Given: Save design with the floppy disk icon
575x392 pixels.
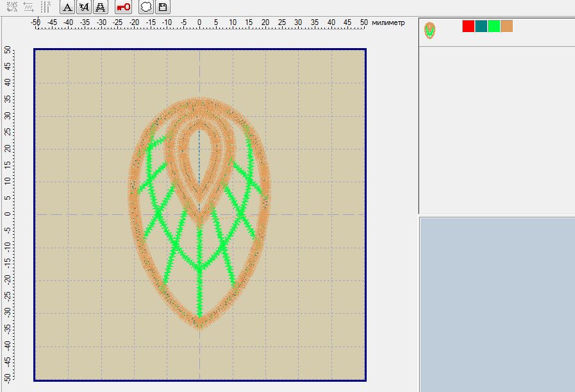Looking at the screenshot, I should (163, 7).
